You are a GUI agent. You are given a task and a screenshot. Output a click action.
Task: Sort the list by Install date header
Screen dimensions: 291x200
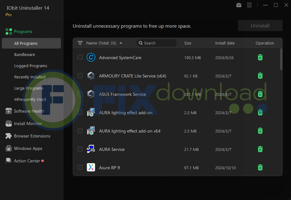[x=225, y=43]
